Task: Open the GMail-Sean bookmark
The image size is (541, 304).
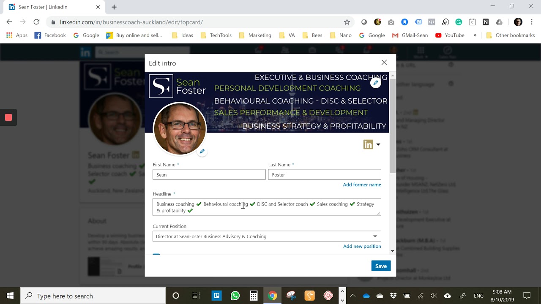Action: (410, 35)
